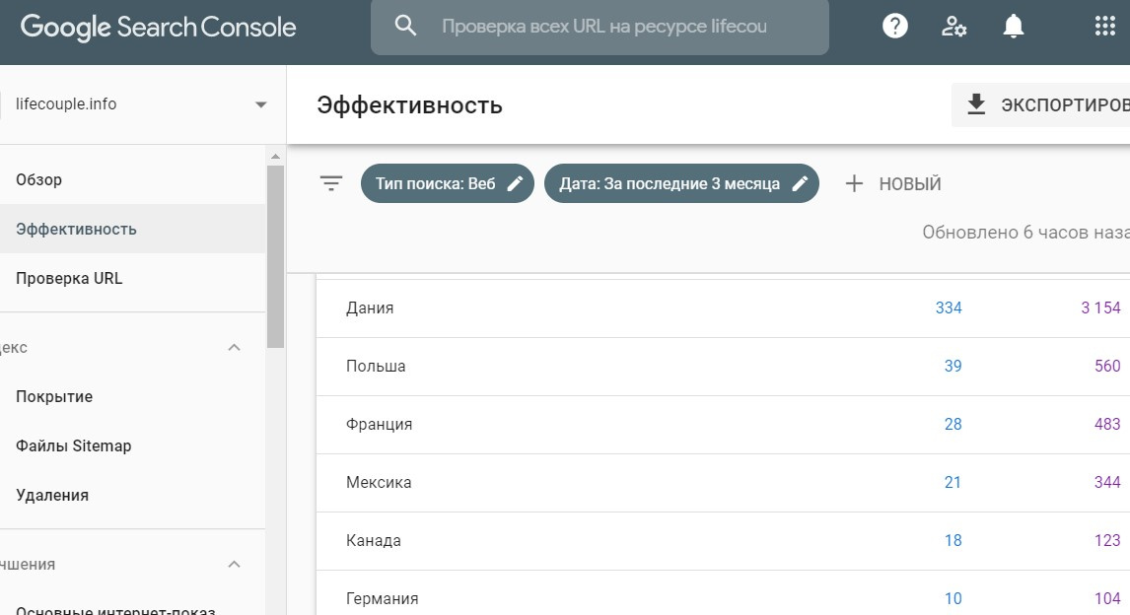Open the notifications bell
1130x615 pixels.
pos(1013,27)
